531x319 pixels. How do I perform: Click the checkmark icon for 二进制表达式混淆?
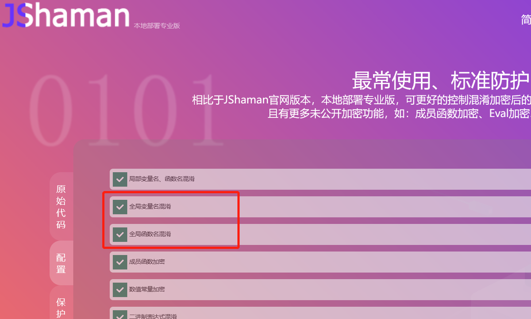119,315
